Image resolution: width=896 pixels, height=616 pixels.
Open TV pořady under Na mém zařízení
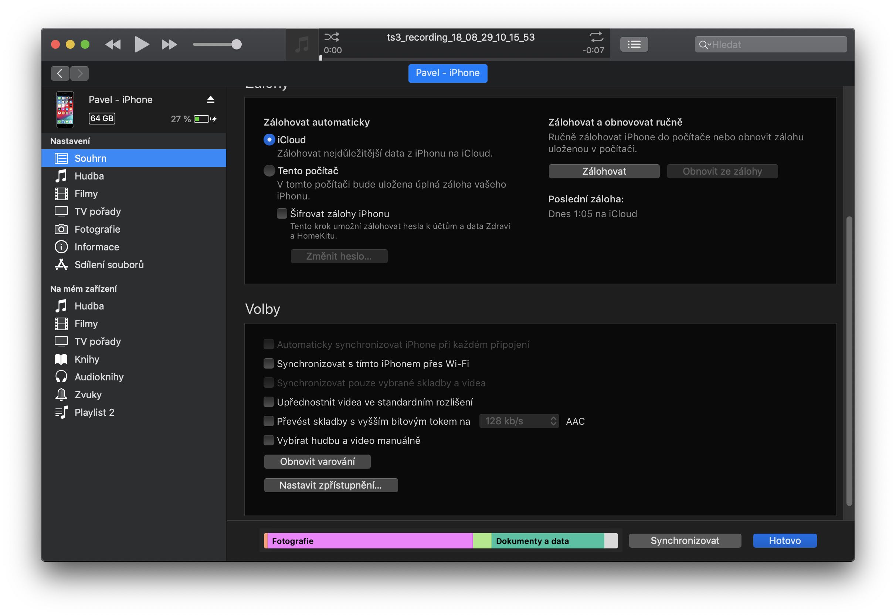tap(134, 342)
